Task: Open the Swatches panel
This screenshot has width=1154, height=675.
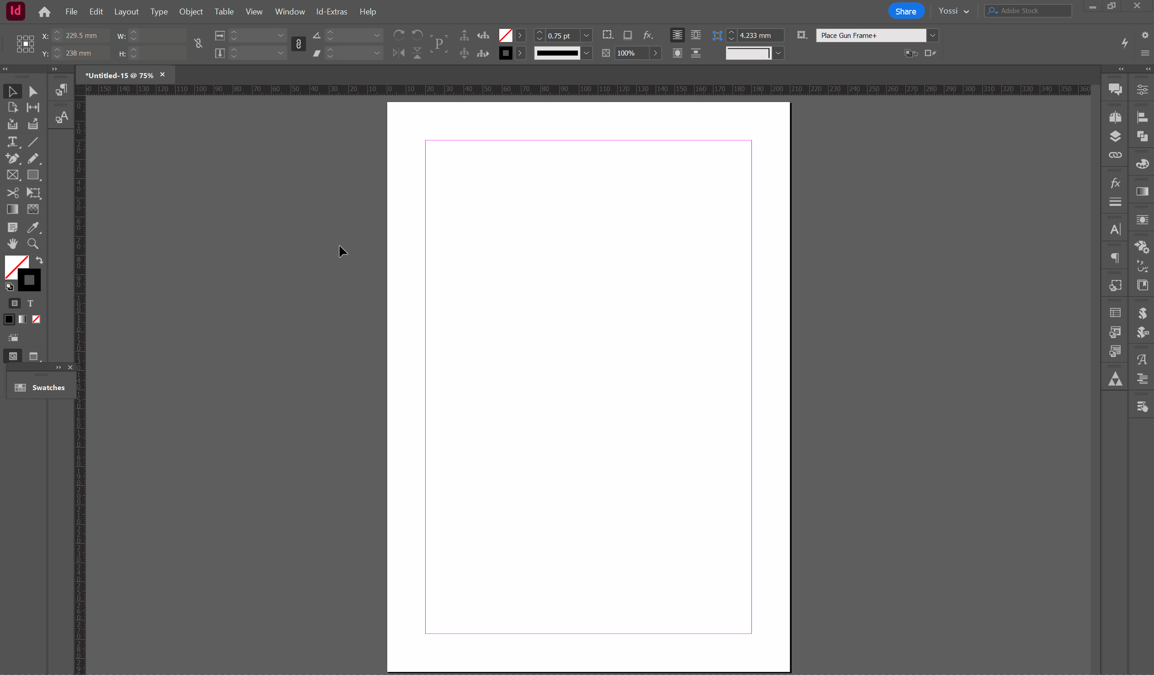Action: tap(40, 387)
